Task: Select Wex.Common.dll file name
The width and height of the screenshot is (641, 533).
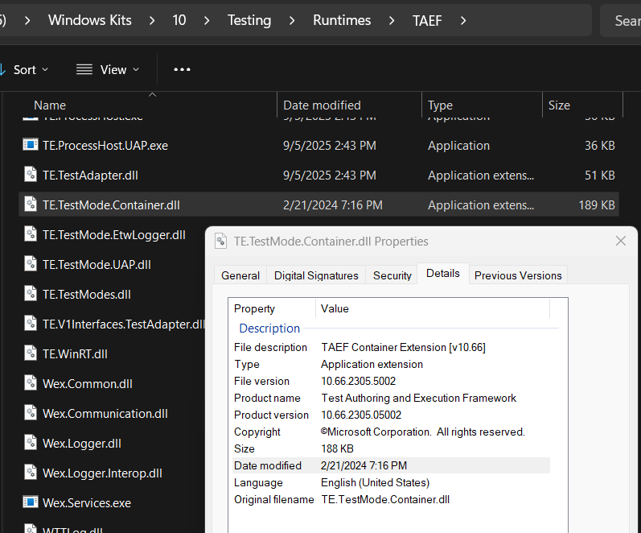Action: (88, 384)
